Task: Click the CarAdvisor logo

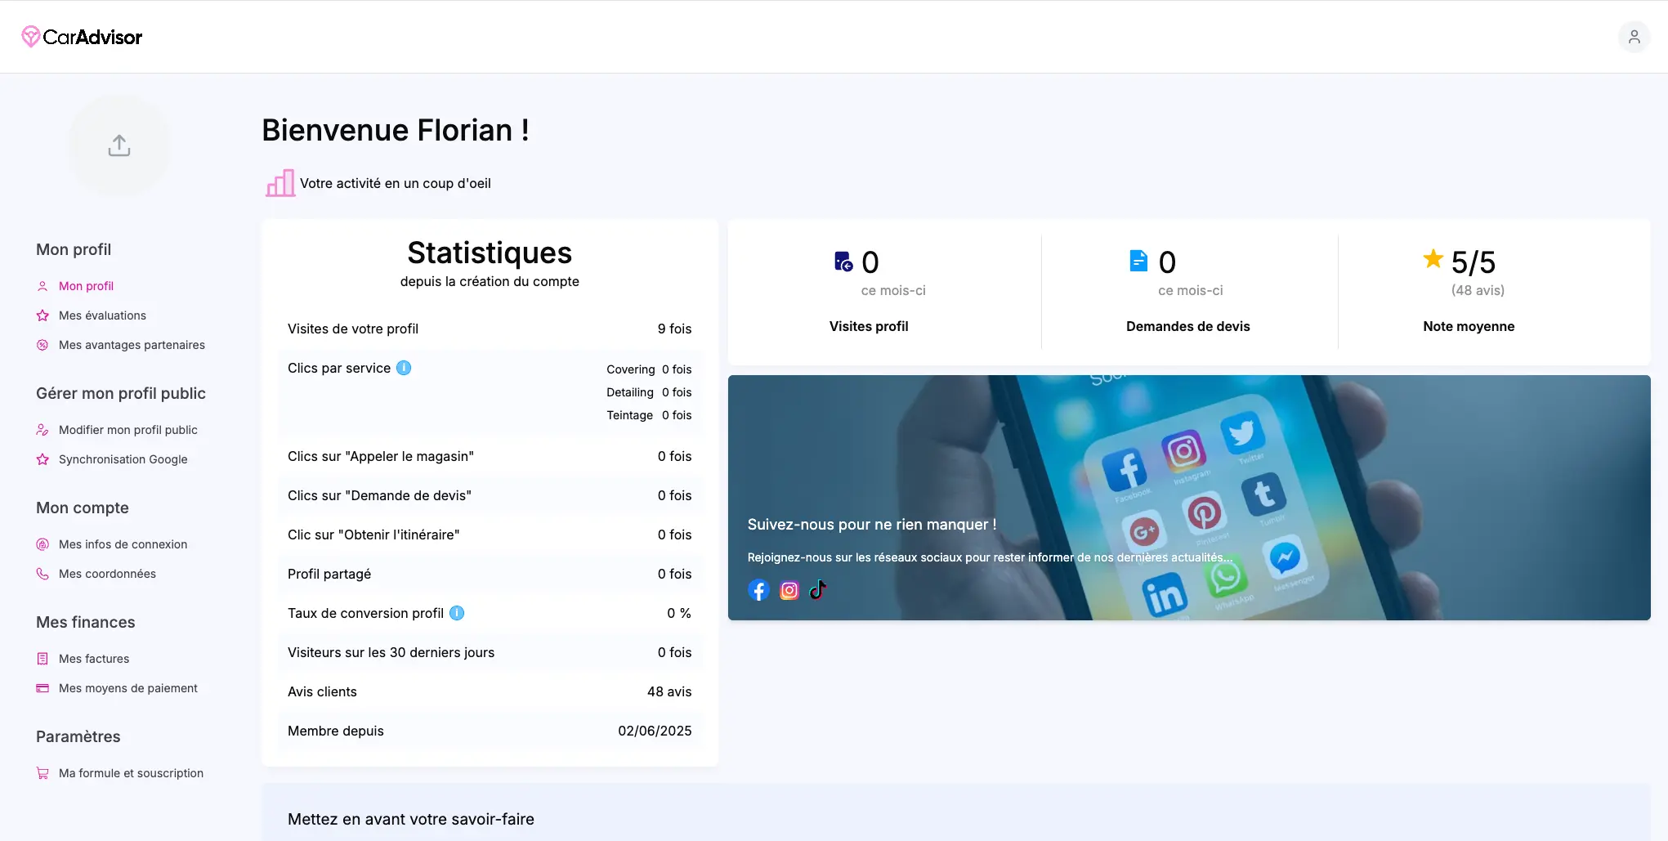Action: pos(82,37)
